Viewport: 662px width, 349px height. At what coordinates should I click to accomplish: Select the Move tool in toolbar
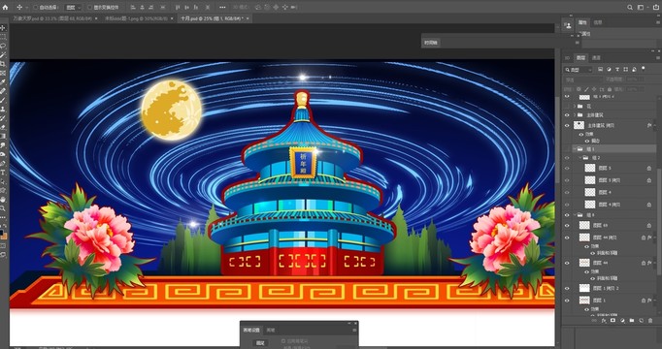pos(3,28)
